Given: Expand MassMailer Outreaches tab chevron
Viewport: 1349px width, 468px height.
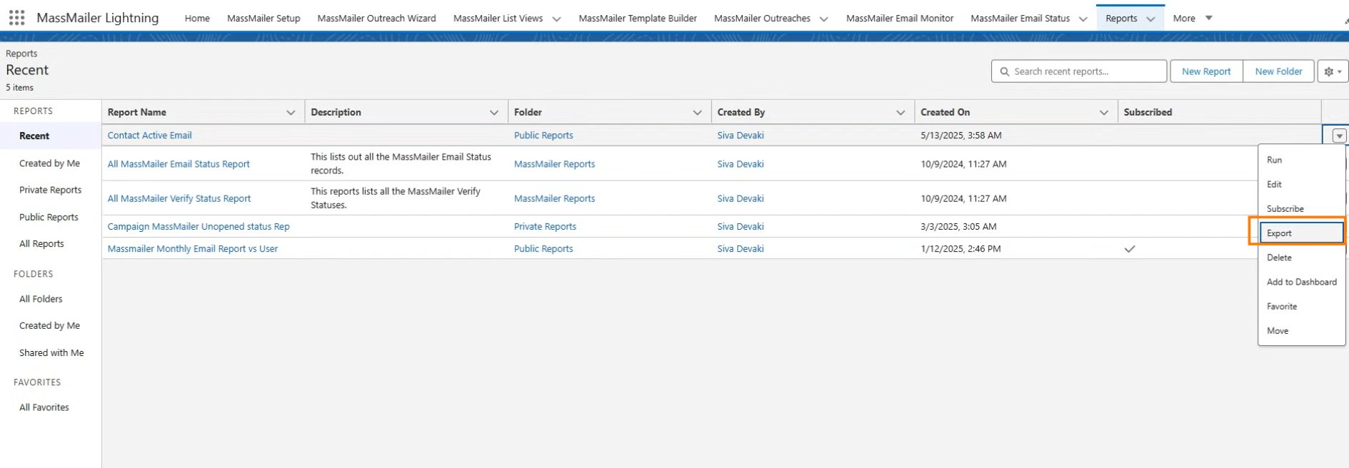Looking at the screenshot, I should 823,19.
